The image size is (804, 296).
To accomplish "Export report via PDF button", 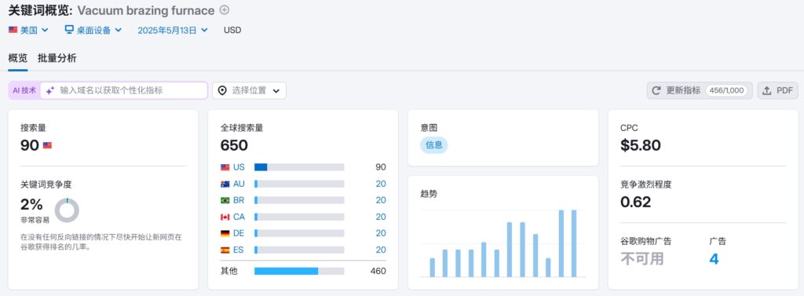I will 778,91.
